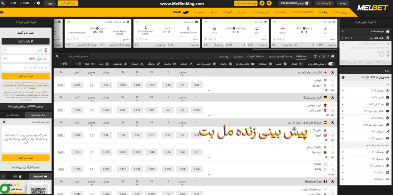Favorite the Away match star
Image resolution: width=393 pixels, height=195 pixels.
333,169
